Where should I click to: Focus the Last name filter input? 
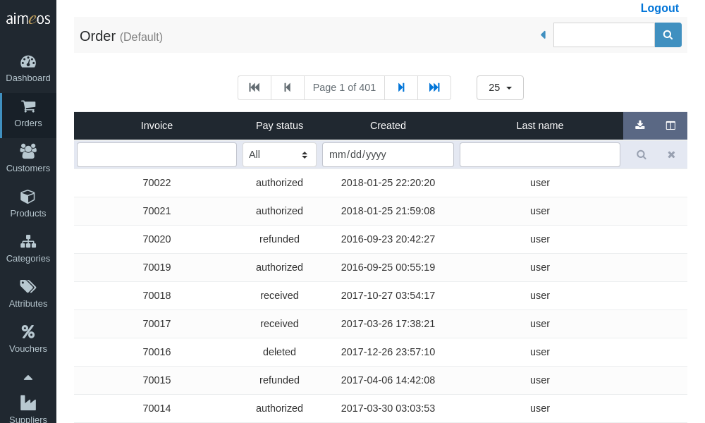(x=539, y=154)
